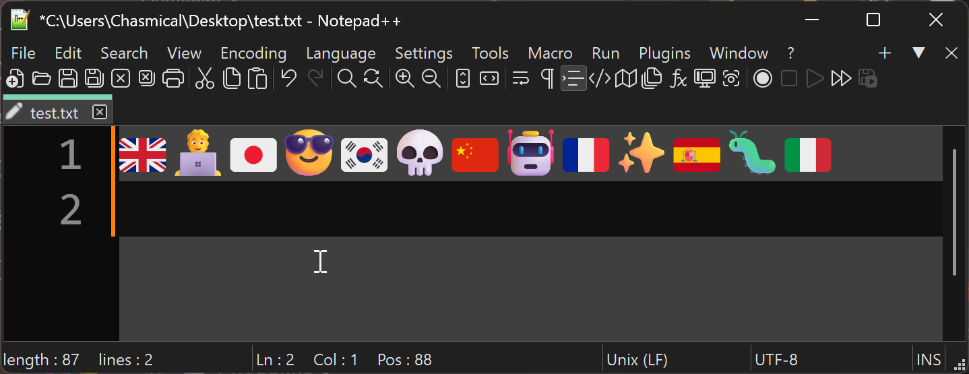Toggle the highlighted Indent Guide icon
The width and height of the screenshot is (969, 374).
coord(573,79)
